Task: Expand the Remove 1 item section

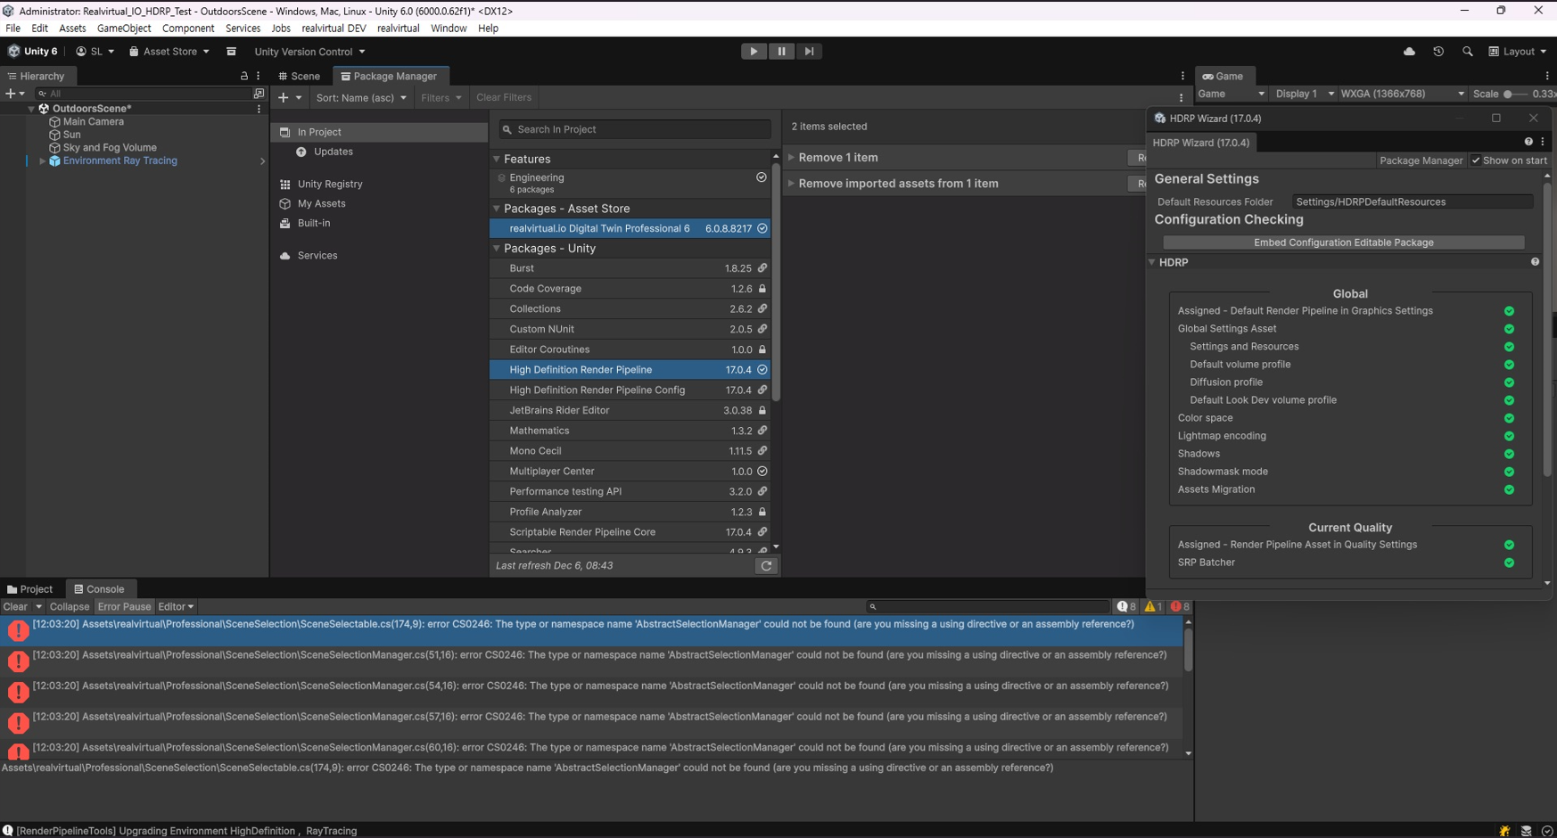Action: pyautogui.click(x=837, y=158)
